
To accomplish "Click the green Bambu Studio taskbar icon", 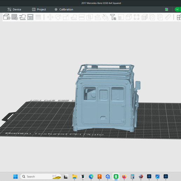I will coord(116,176).
